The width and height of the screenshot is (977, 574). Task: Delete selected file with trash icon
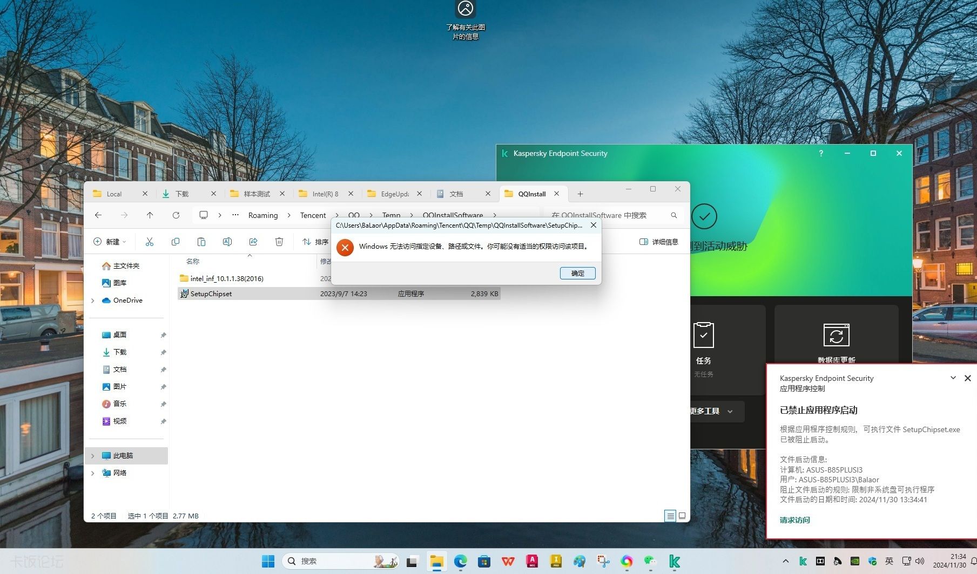click(279, 242)
